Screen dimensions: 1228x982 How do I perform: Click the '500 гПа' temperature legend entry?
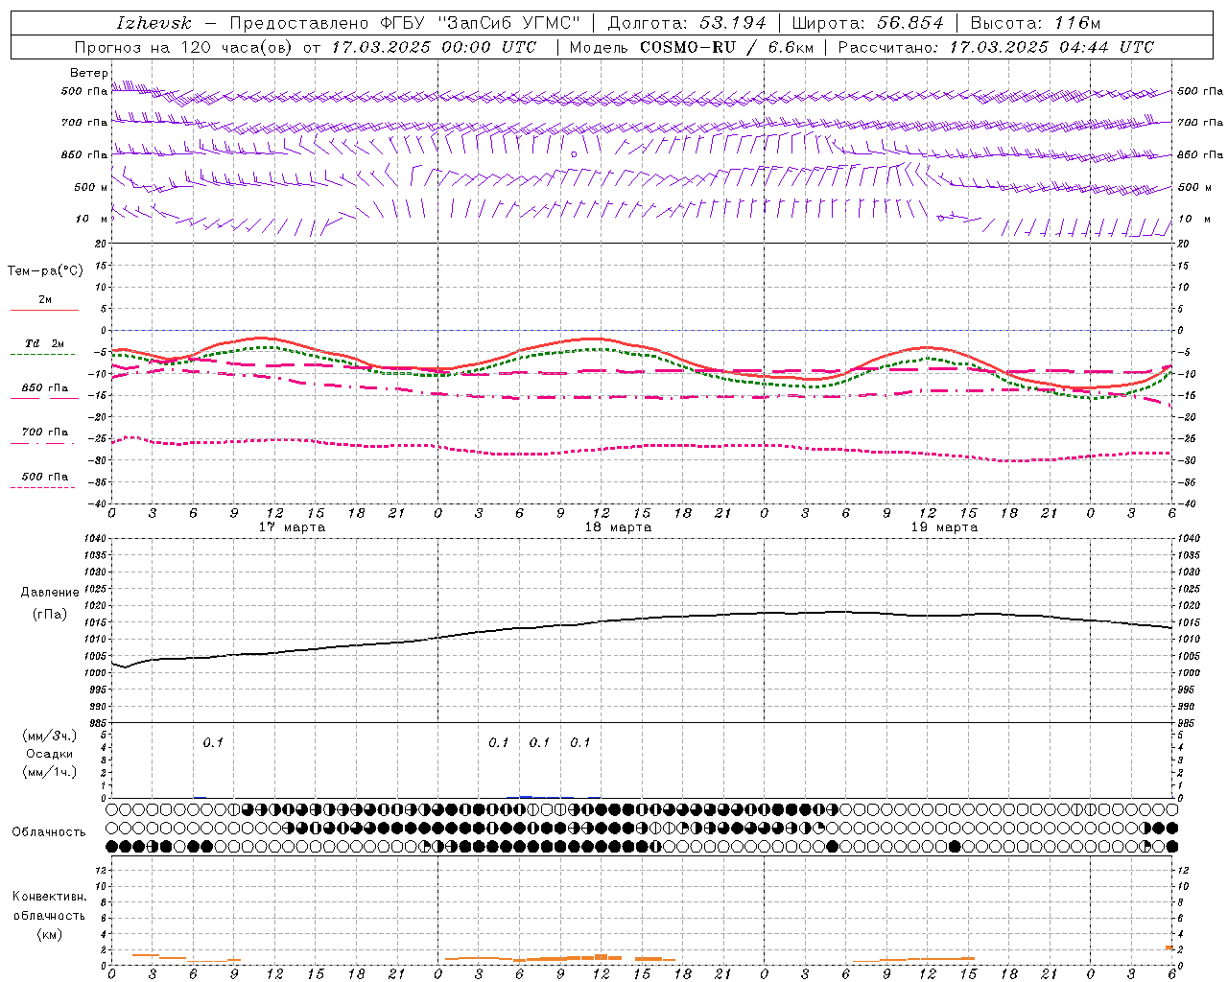tap(45, 477)
